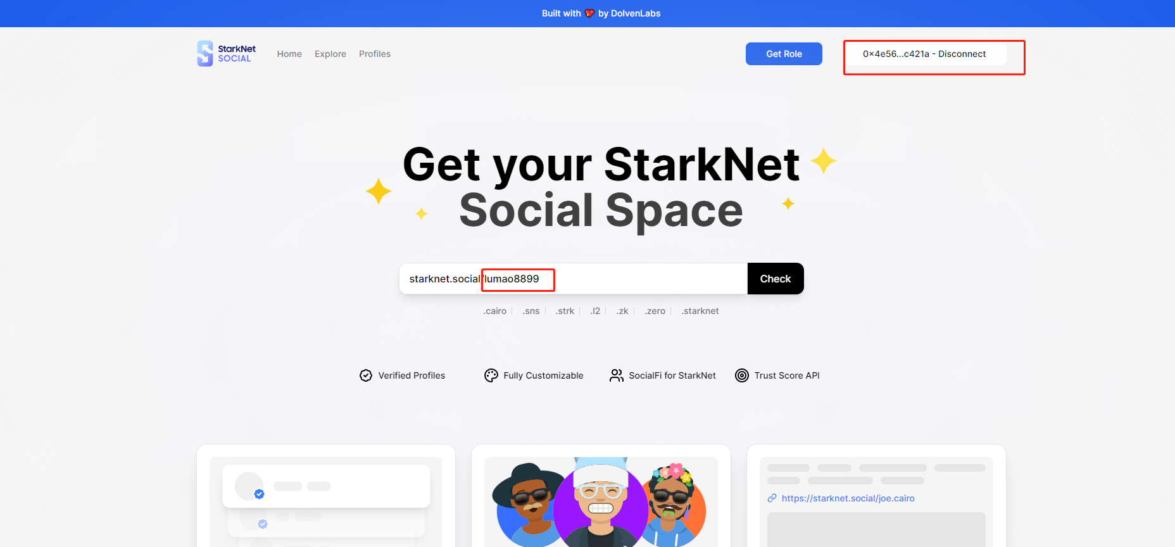This screenshot has width=1175, height=547.
Task: Click the StarkNet Social logo
Action: point(226,54)
